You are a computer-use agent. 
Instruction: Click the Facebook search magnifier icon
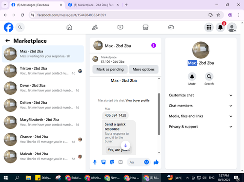(x=20, y=27)
